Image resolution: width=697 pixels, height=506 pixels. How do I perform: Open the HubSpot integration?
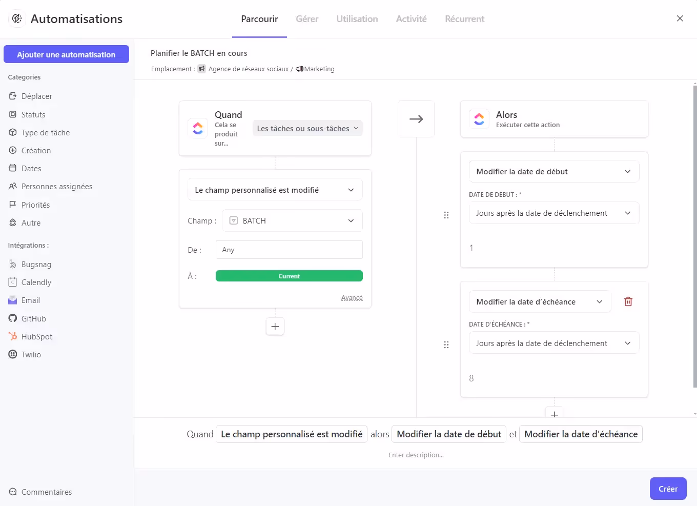36,336
